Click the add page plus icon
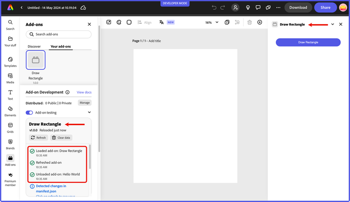Screen dimensions: 350x202 point(259,22)
